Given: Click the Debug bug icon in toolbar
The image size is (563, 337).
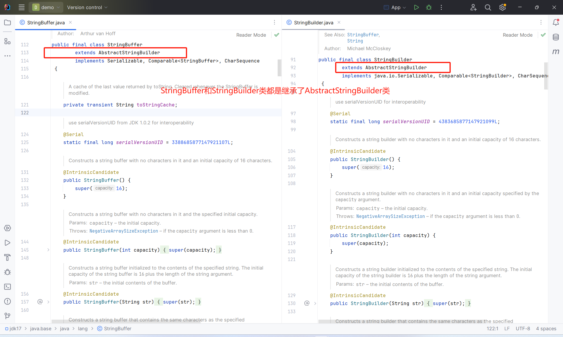Looking at the screenshot, I should tap(429, 7).
